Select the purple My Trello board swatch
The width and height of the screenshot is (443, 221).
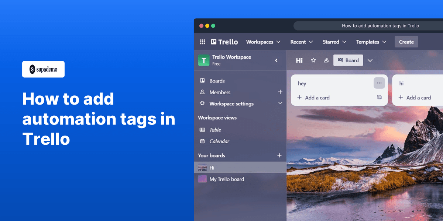[202, 179]
